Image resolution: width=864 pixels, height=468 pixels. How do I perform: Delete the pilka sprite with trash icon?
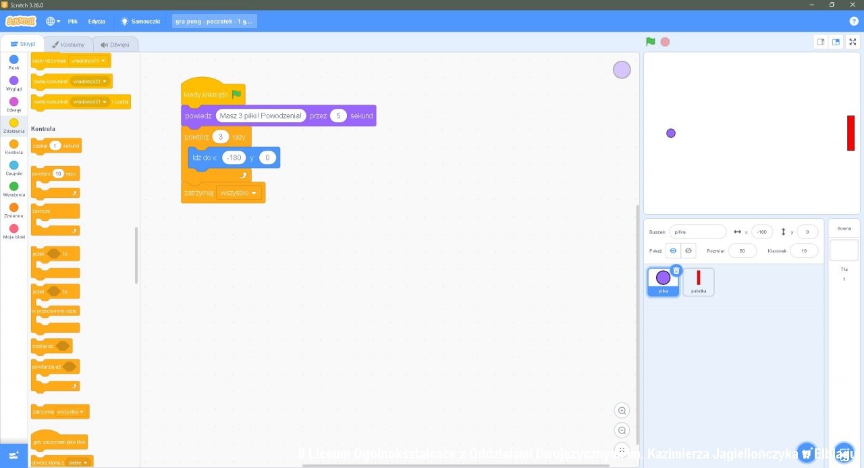click(676, 270)
